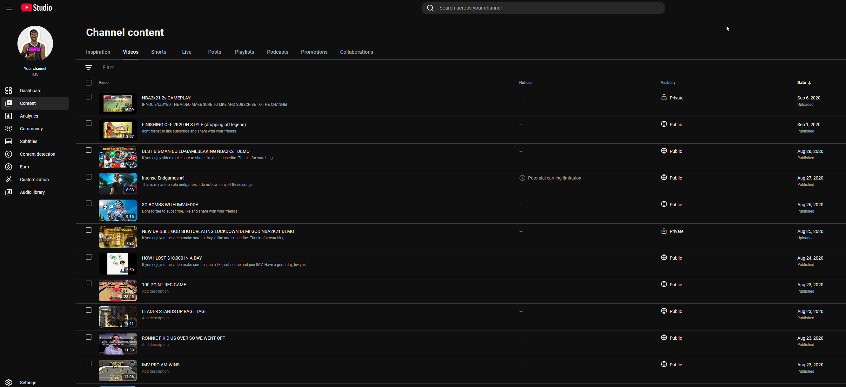
Task: Open the Settings gear icon
Action: pyautogui.click(x=9, y=383)
